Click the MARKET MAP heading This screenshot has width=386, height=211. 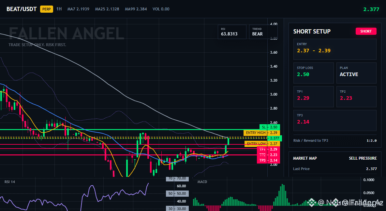(x=305, y=158)
